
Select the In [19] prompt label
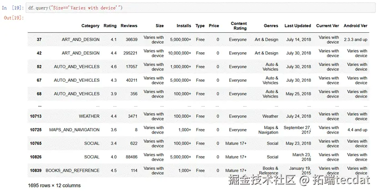[13, 8]
